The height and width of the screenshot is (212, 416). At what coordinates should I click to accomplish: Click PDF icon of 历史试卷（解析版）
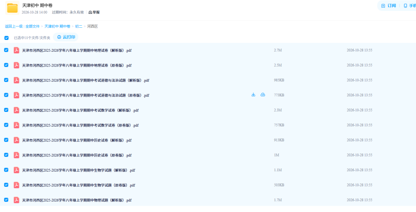coord(16,140)
